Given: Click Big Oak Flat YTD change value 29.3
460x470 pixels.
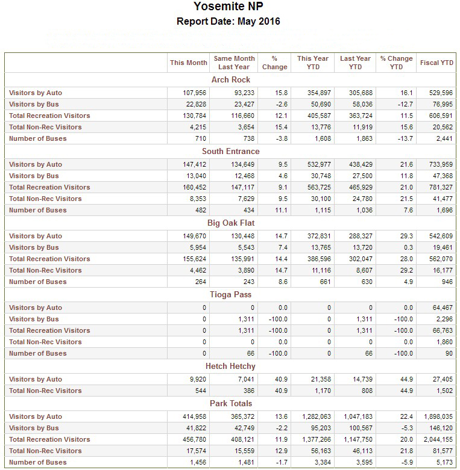Looking at the screenshot, I should click(406, 236).
